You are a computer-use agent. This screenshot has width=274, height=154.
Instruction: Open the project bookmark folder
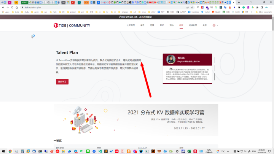point(71,12)
